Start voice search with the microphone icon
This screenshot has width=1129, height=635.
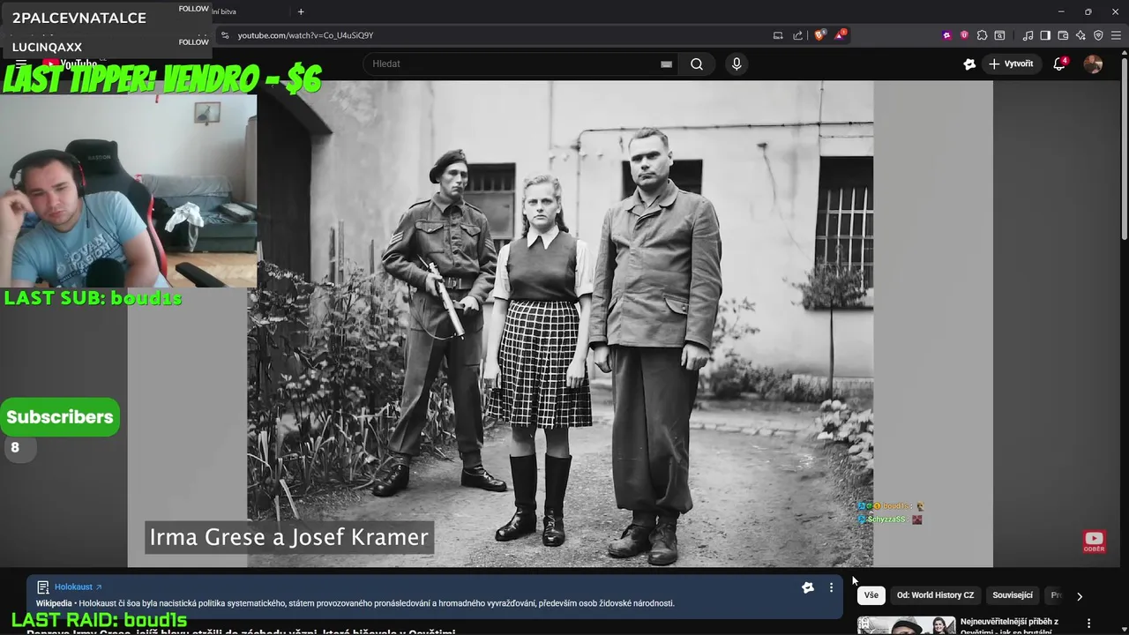736,63
